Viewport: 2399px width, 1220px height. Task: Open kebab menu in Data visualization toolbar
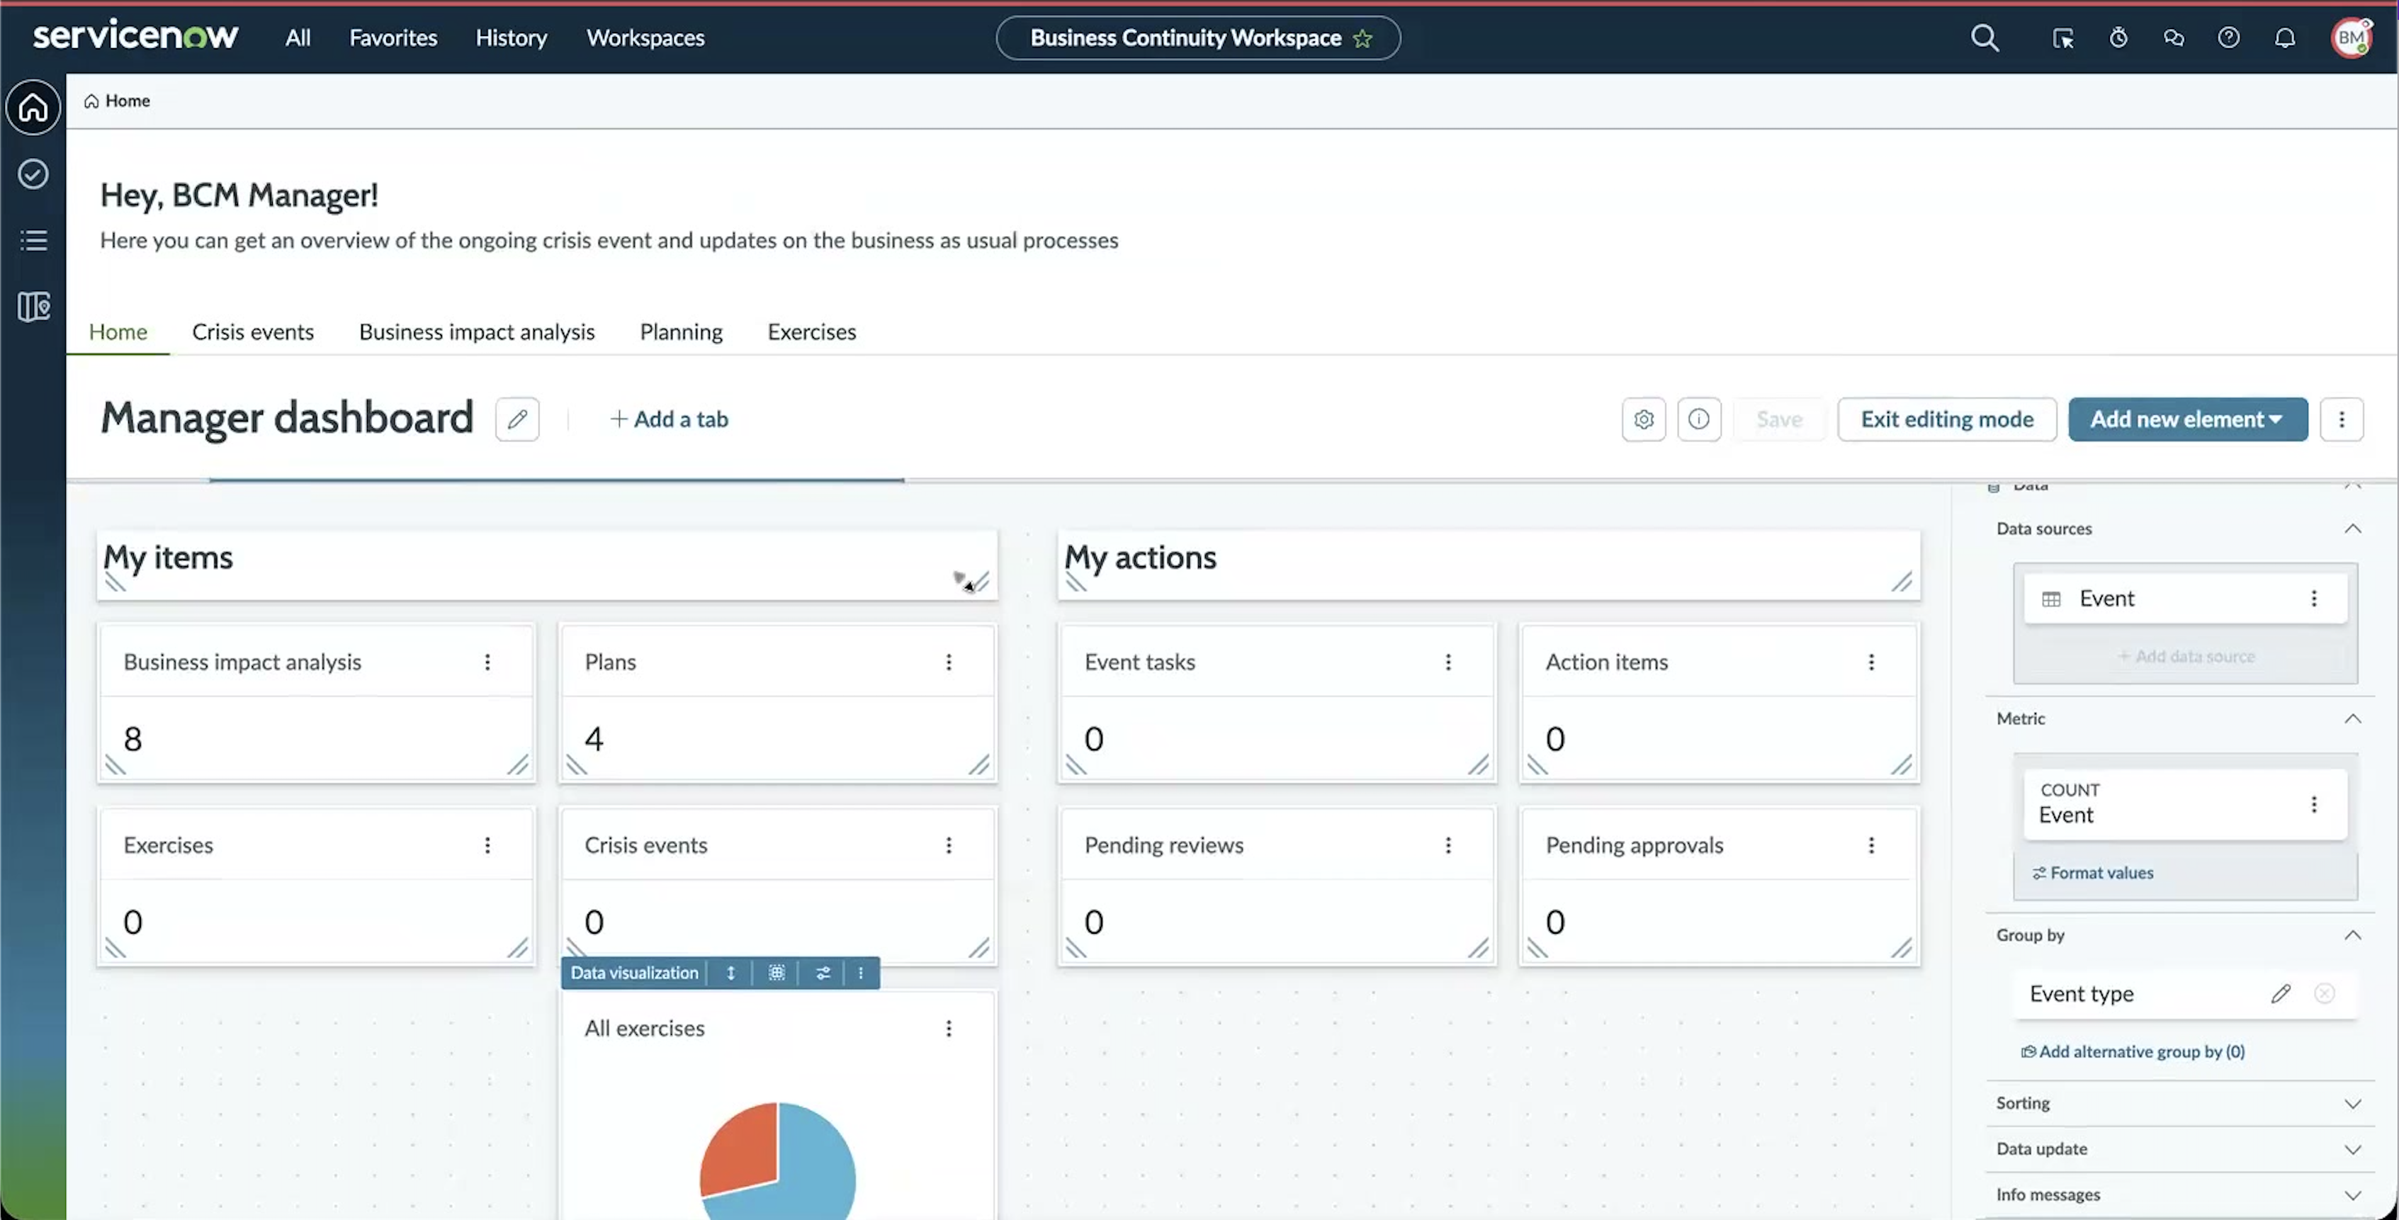(x=861, y=973)
